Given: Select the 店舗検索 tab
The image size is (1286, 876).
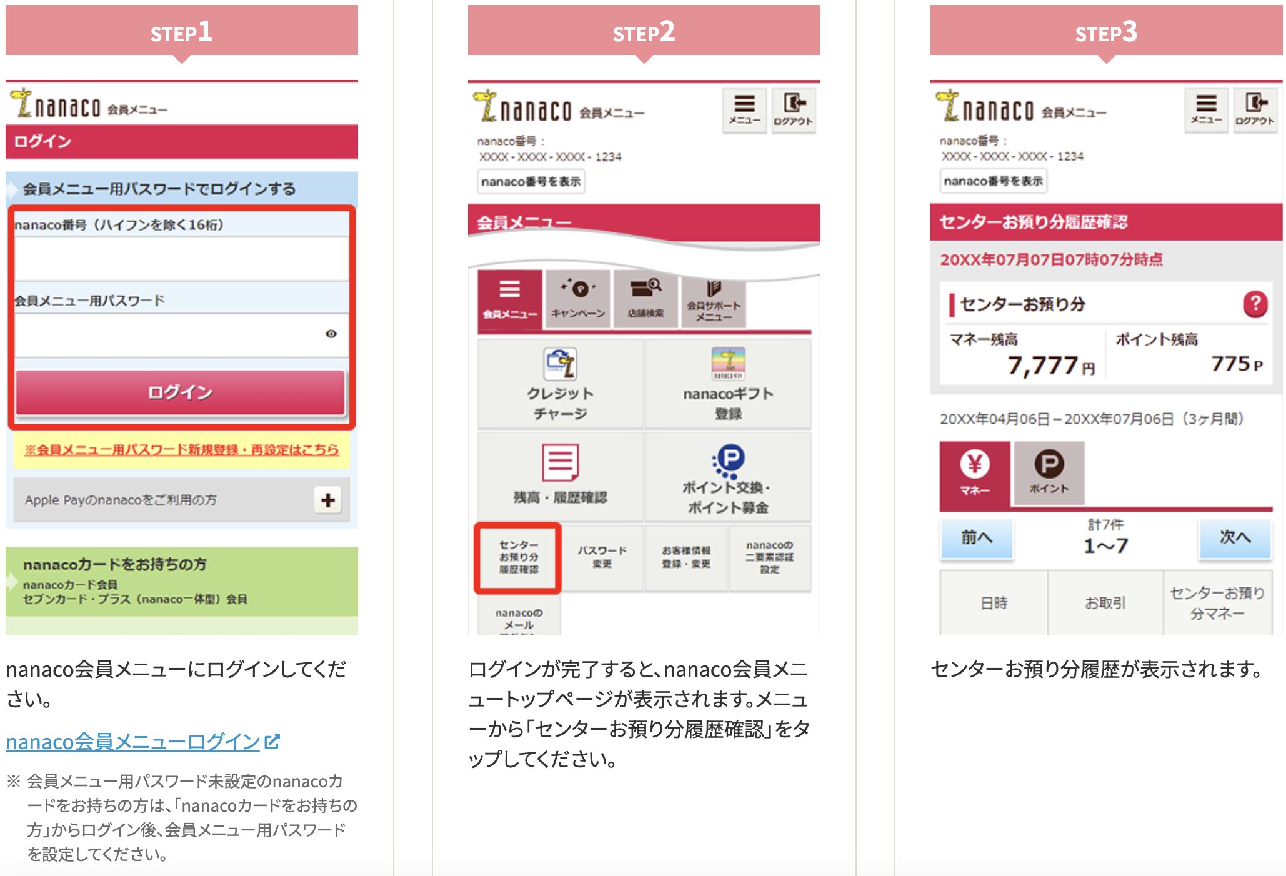Looking at the screenshot, I should coord(646,299).
